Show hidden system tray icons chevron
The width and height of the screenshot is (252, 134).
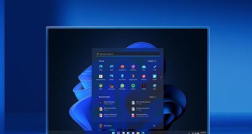189,133
